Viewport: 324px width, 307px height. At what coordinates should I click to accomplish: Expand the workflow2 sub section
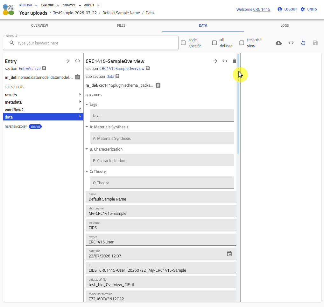pos(43,110)
